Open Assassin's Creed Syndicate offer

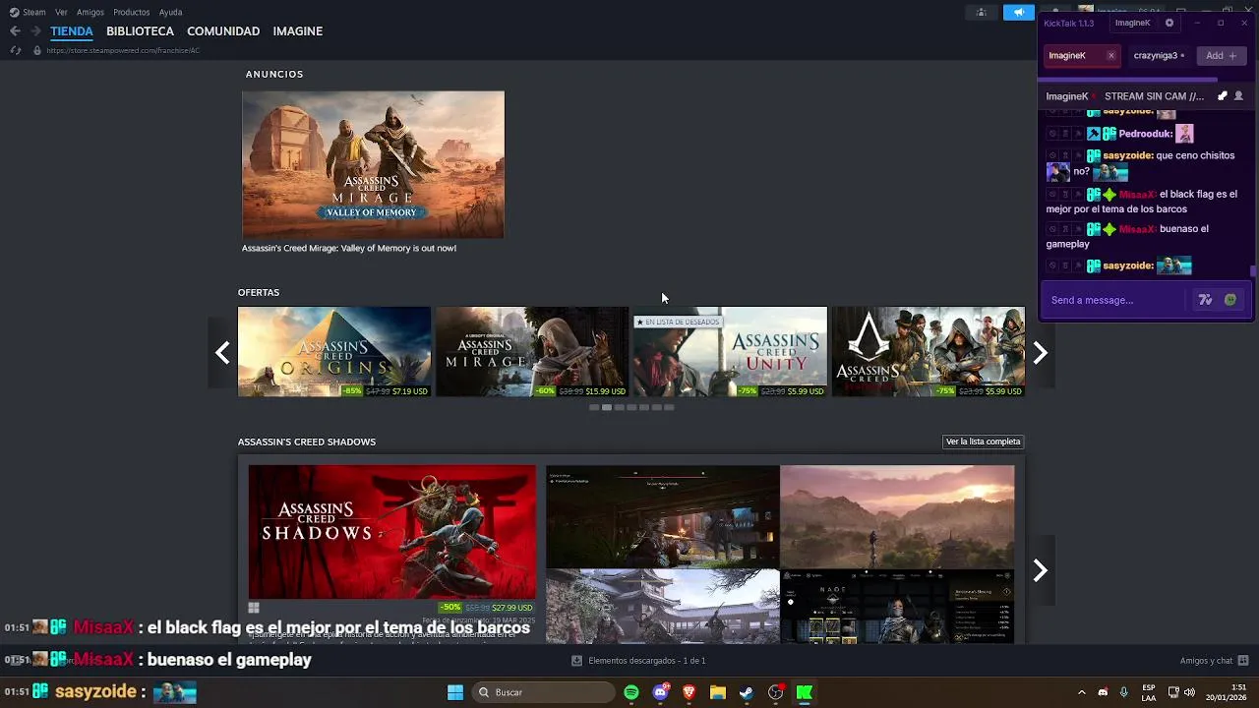coord(928,351)
